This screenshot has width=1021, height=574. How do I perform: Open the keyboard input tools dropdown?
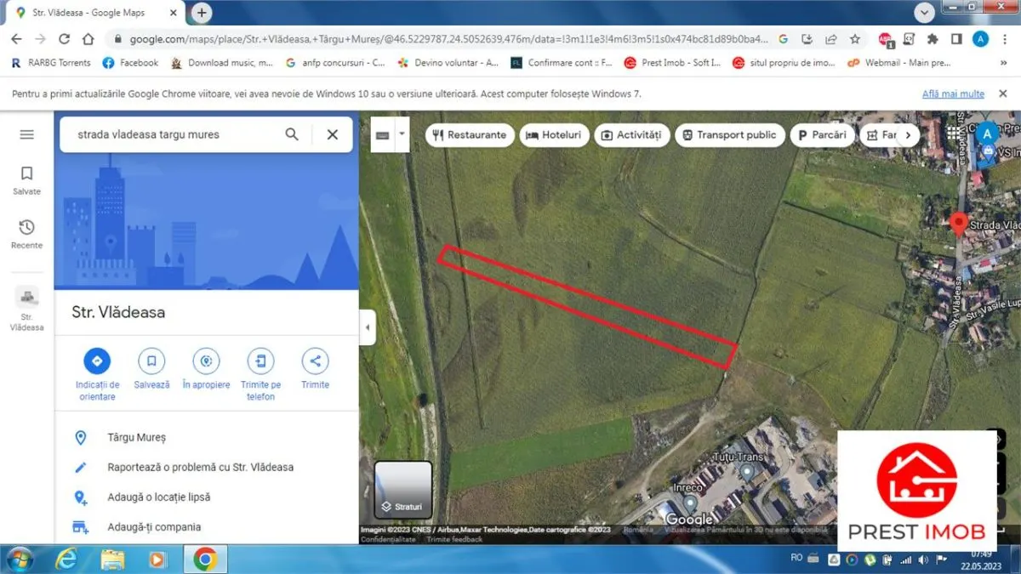point(402,134)
